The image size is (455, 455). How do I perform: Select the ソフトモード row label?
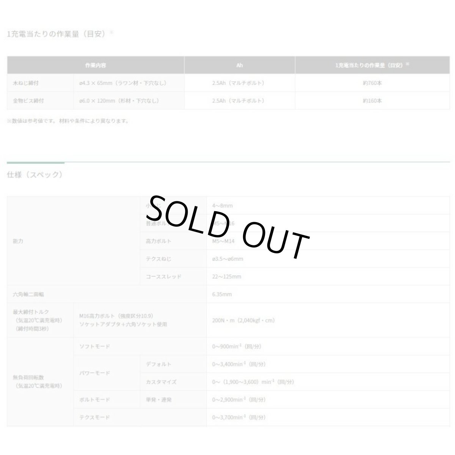coord(94,347)
